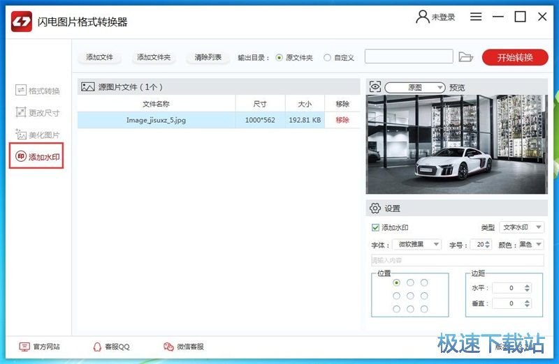Select top-right watermark position
The width and height of the screenshot is (559, 364).
click(x=424, y=282)
